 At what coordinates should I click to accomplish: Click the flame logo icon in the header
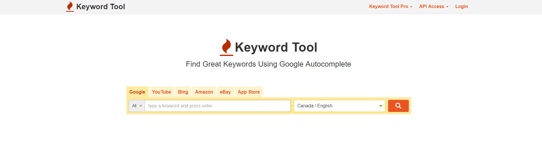[x=70, y=7]
